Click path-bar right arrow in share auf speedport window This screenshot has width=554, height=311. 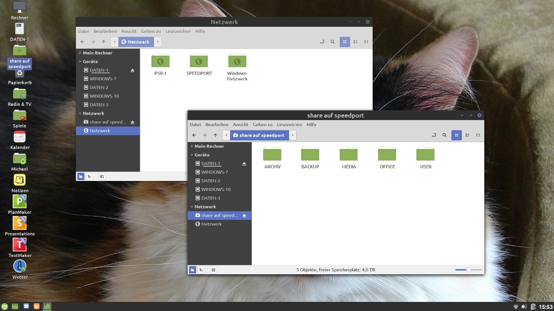pos(293,135)
